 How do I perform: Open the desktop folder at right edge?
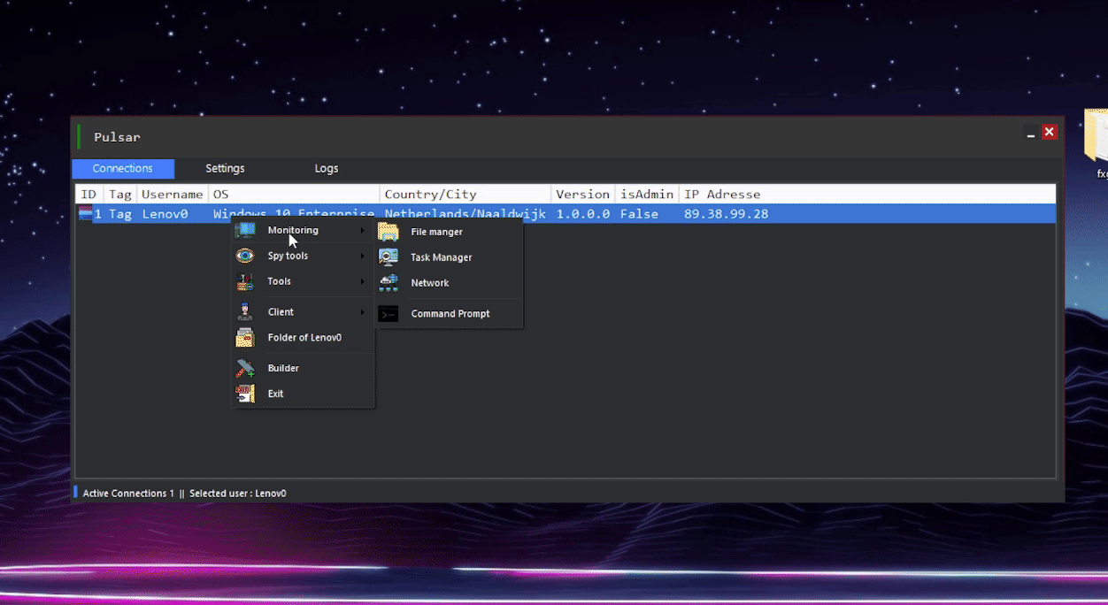[x=1097, y=137]
